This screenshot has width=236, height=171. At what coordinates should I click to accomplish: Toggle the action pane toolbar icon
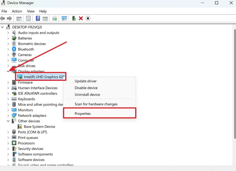click(x=45, y=19)
